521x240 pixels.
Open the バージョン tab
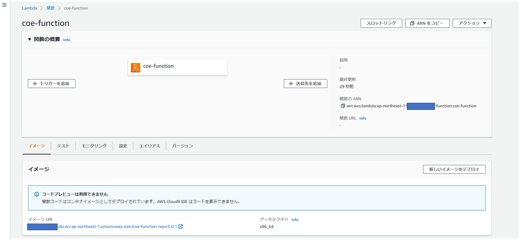pos(182,146)
